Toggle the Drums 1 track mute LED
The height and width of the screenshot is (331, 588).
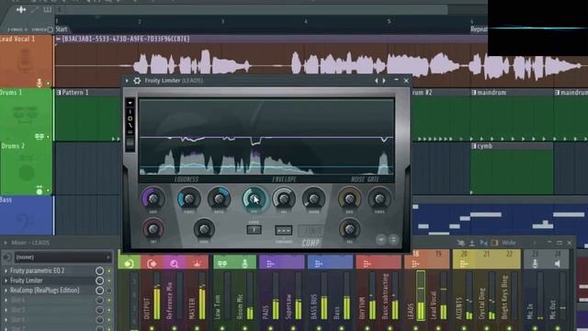[48, 137]
